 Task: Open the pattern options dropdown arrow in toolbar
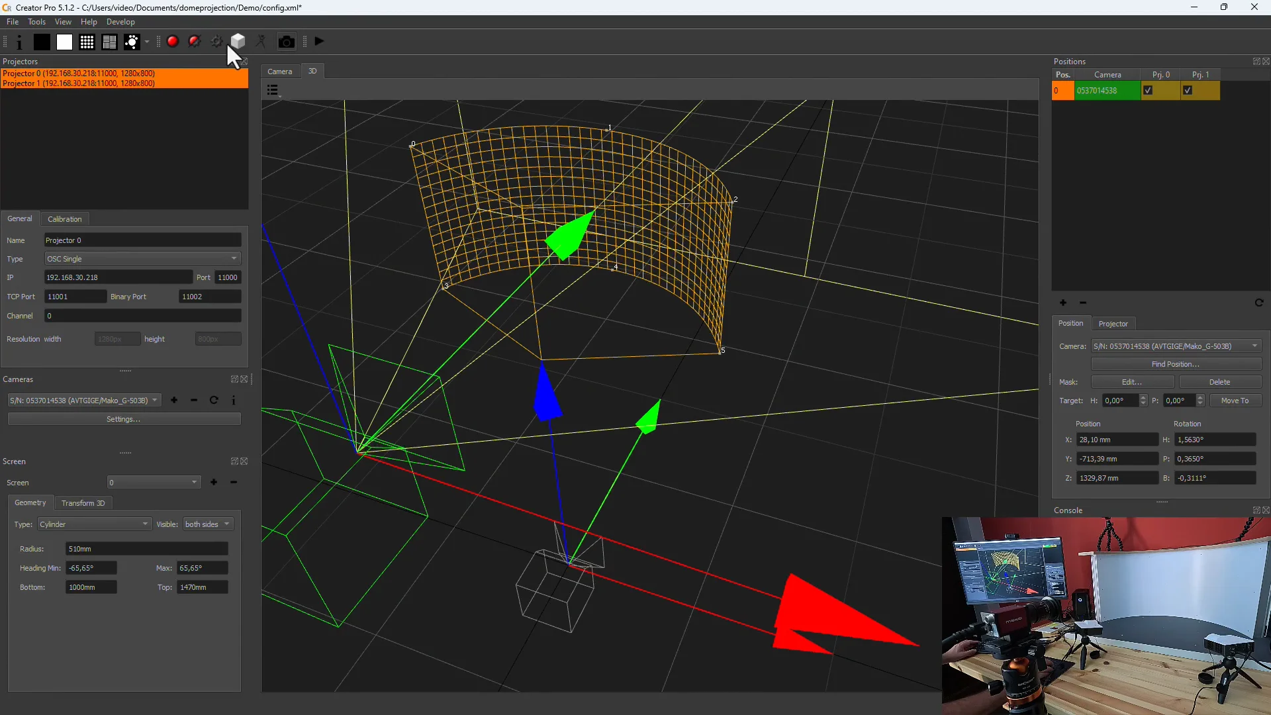coord(147,42)
